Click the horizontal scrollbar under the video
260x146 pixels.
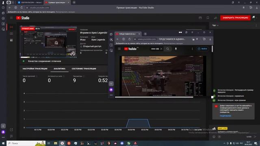[154, 97]
